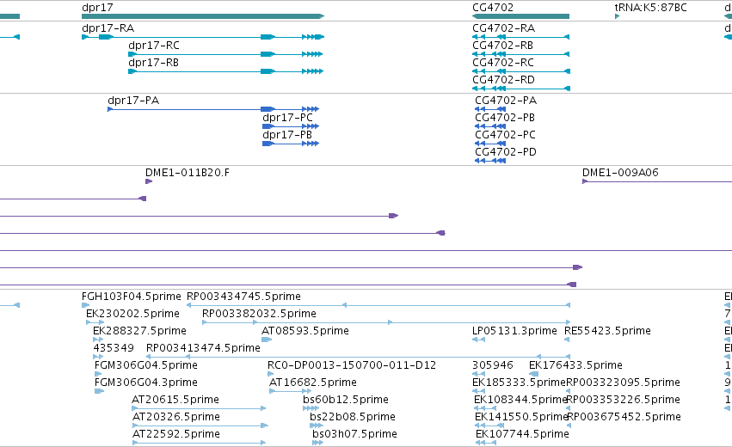Image resolution: width=732 pixels, height=447 pixels.
Task: Click the AT22592.5prime EST label
Action: [176, 434]
